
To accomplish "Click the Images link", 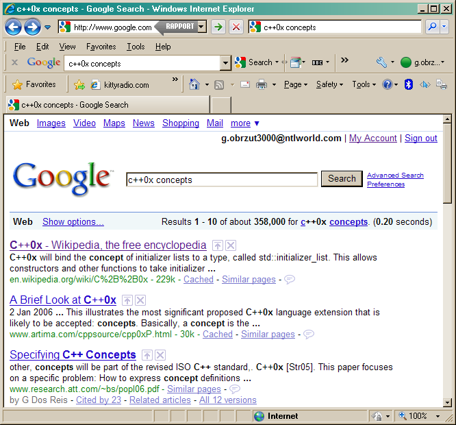I will pos(51,123).
